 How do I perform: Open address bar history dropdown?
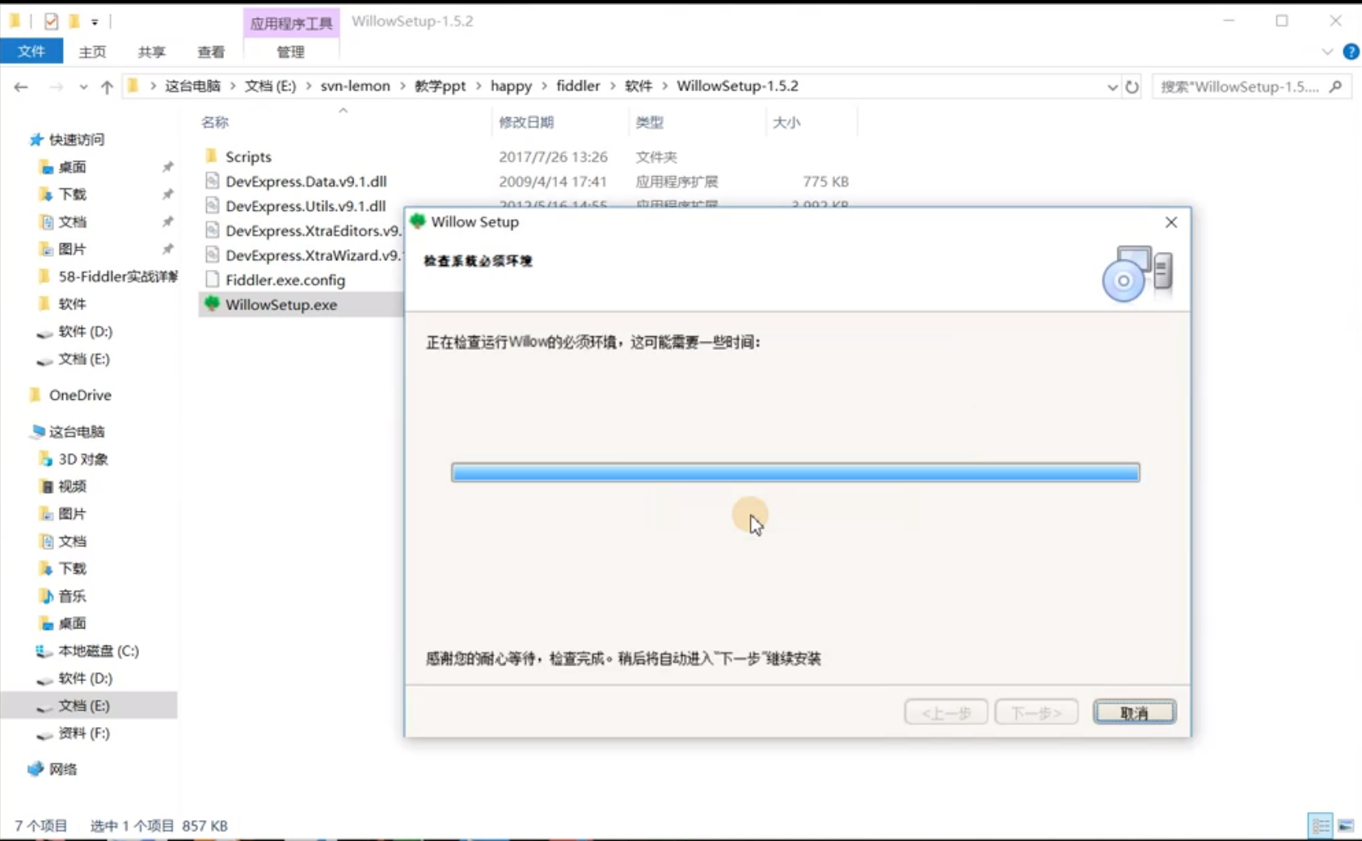pos(1112,87)
